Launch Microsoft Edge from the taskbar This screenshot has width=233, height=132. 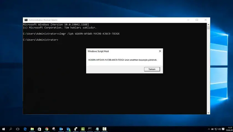pyautogui.click(x=25, y=129)
